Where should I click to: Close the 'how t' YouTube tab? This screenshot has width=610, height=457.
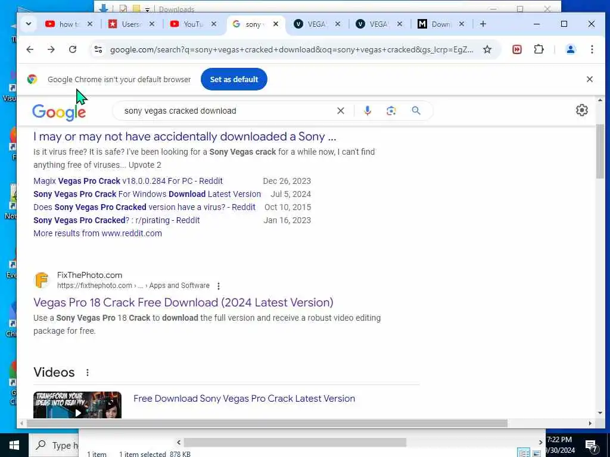pos(90,24)
